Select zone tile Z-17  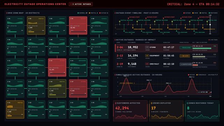pyautogui.click(x=36, y=89)
